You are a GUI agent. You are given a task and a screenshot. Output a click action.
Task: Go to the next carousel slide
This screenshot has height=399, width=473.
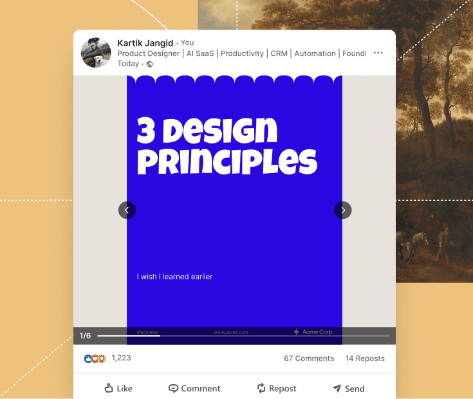tap(343, 210)
